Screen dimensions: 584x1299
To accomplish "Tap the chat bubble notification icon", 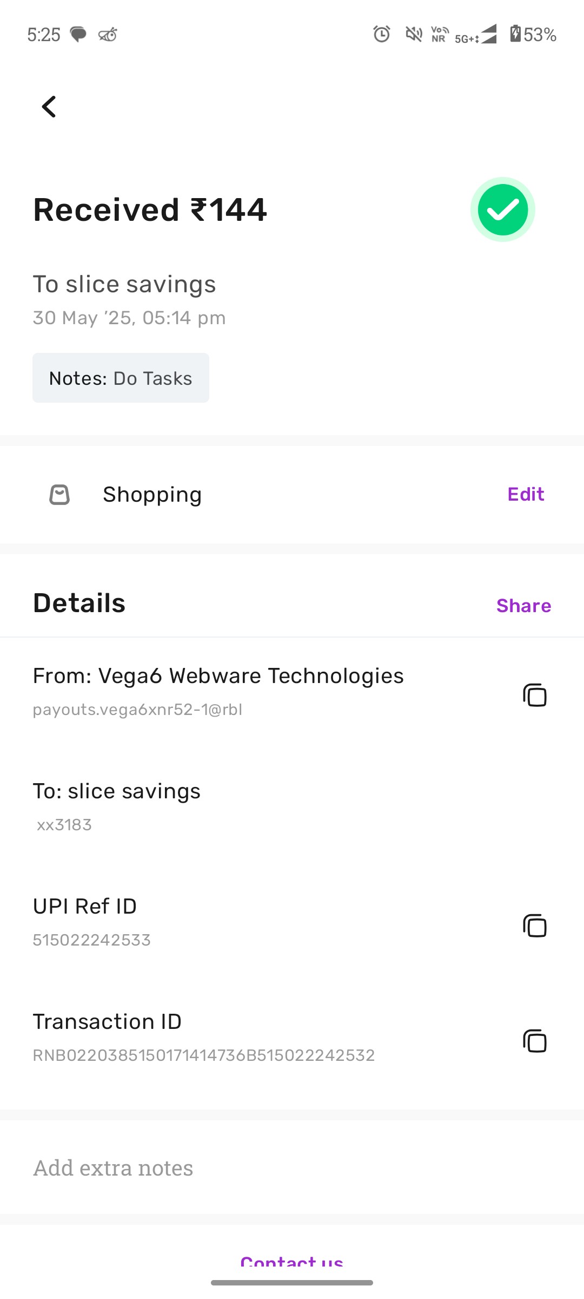I will [x=78, y=35].
